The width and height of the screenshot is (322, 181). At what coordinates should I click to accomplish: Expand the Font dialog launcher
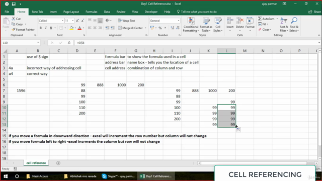[x=84, y=35]
